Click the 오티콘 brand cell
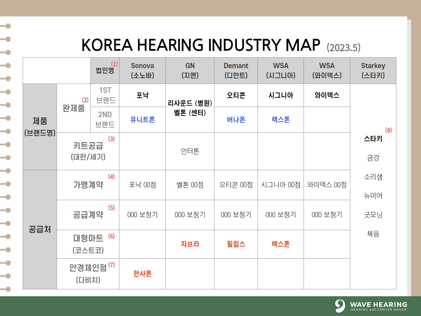The height and width of the screenshot is (316, 421). pyautogui.click(x=236, y=95)
